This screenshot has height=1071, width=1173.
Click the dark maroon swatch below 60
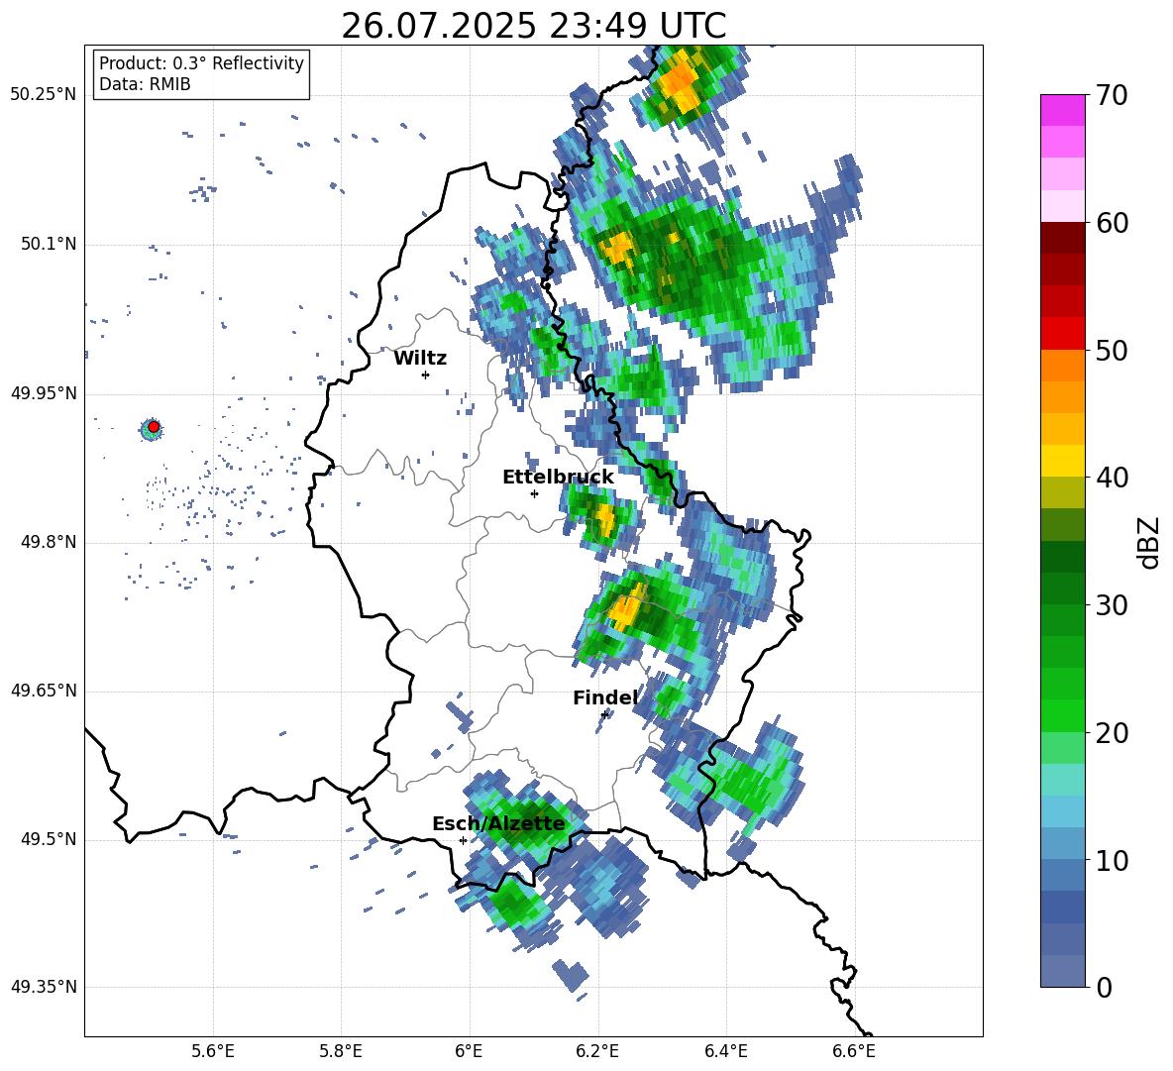point(1062,238)
